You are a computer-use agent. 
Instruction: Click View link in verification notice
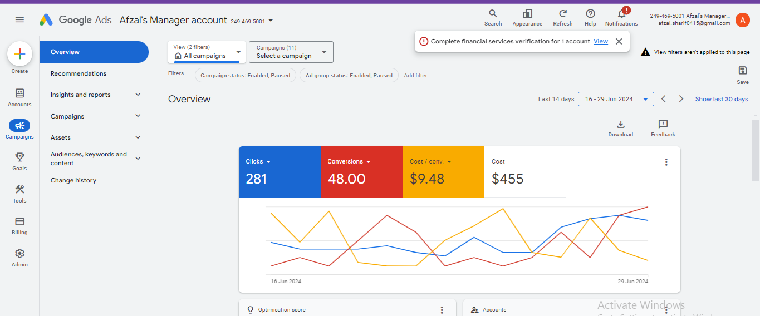click(x=600, y=41)
